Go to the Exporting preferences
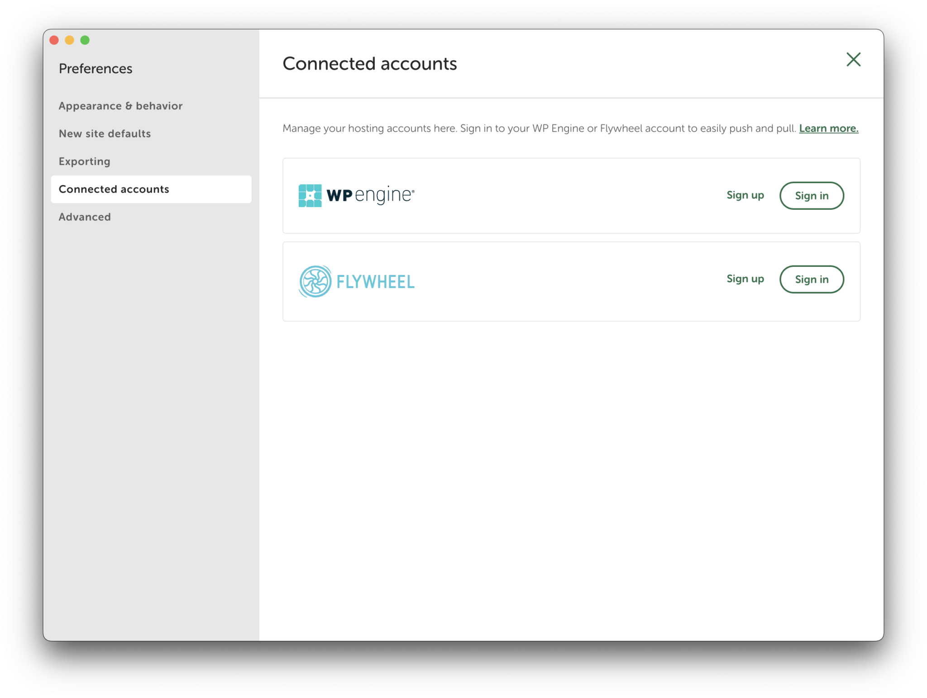This screenshot has width=927, height=698. tap(85, 161)
